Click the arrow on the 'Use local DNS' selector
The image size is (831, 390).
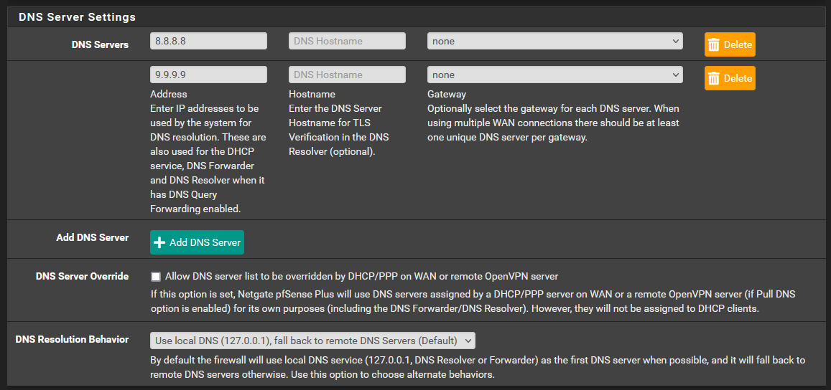pyautogui.click(x=468, y=341)
